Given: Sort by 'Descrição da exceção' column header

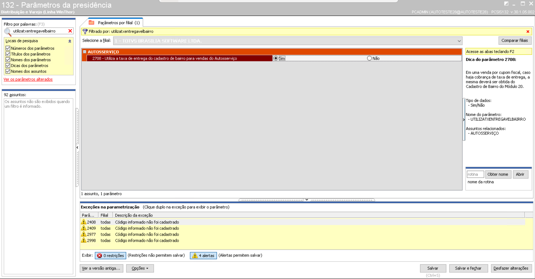Looking at the screenshot, I should click(319, 215).
